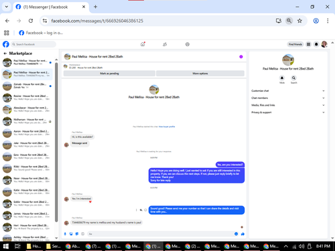Open Task View on the taskbar

[x=17, y=246]
